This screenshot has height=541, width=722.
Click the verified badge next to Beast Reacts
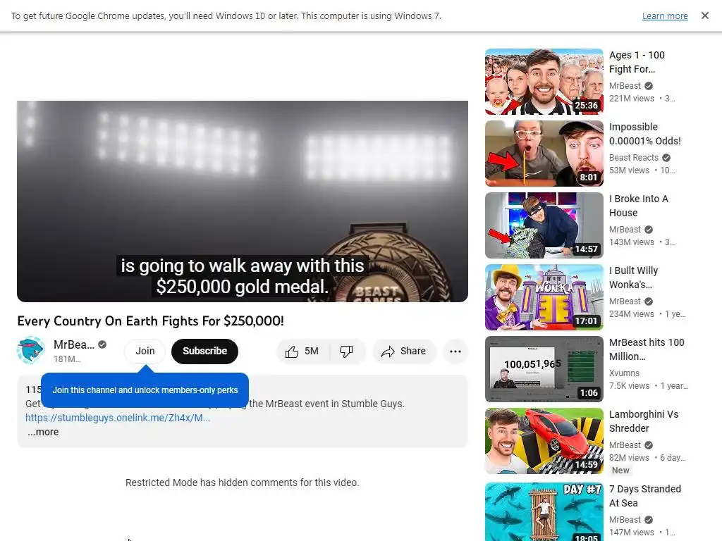point(666,158)
